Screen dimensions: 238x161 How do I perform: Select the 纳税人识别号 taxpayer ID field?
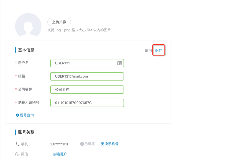point(87,103)
